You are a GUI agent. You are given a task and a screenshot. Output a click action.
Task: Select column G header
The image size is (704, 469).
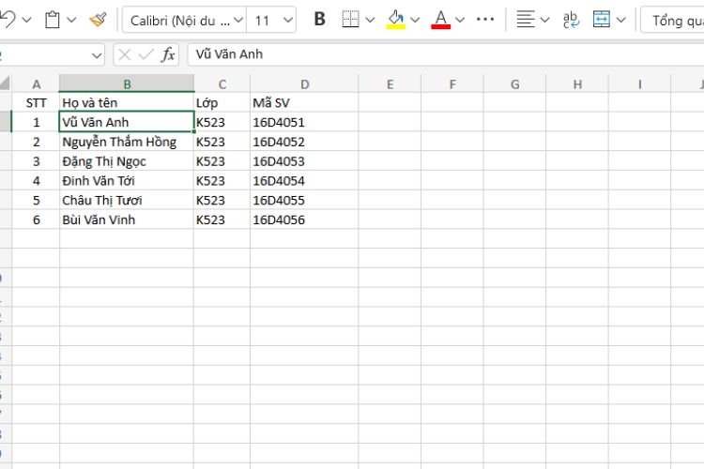click(514, 83)
